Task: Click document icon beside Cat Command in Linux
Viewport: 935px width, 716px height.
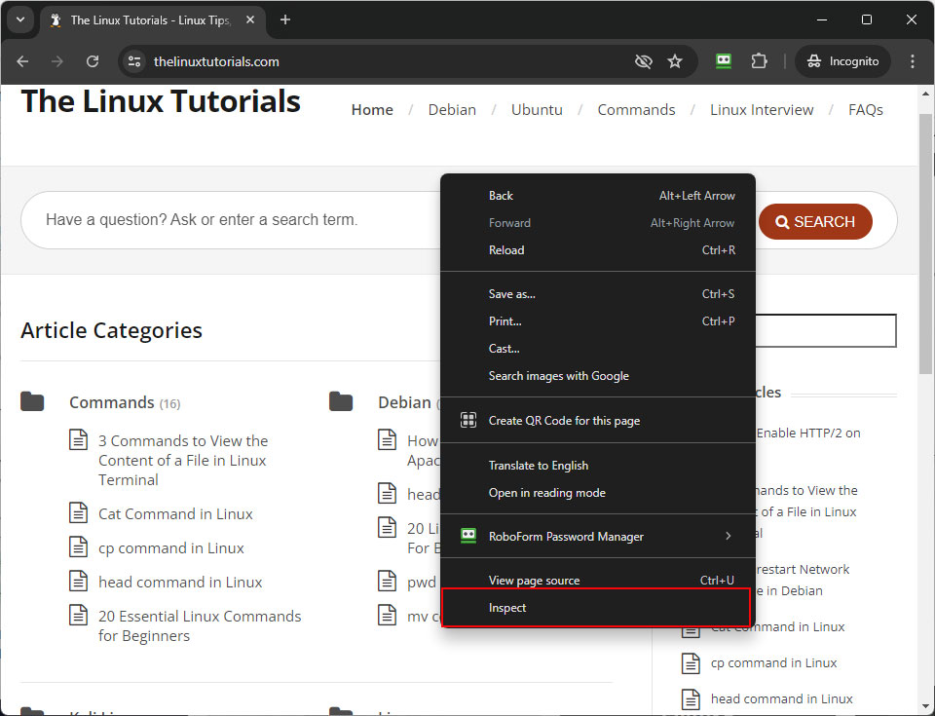Action: 78,513
